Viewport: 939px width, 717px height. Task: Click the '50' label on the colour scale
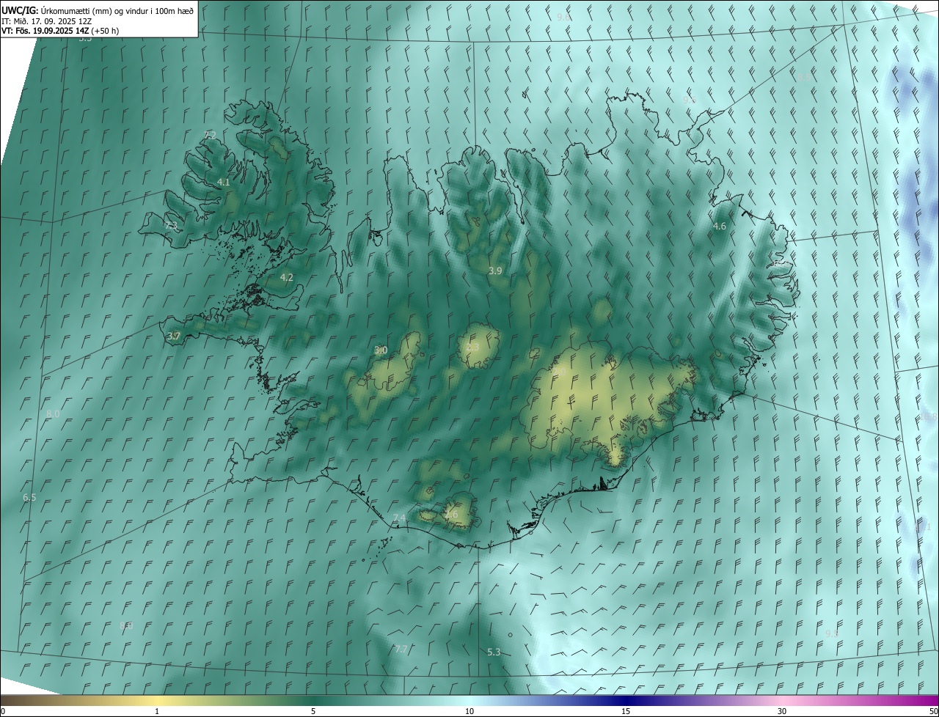933,711
